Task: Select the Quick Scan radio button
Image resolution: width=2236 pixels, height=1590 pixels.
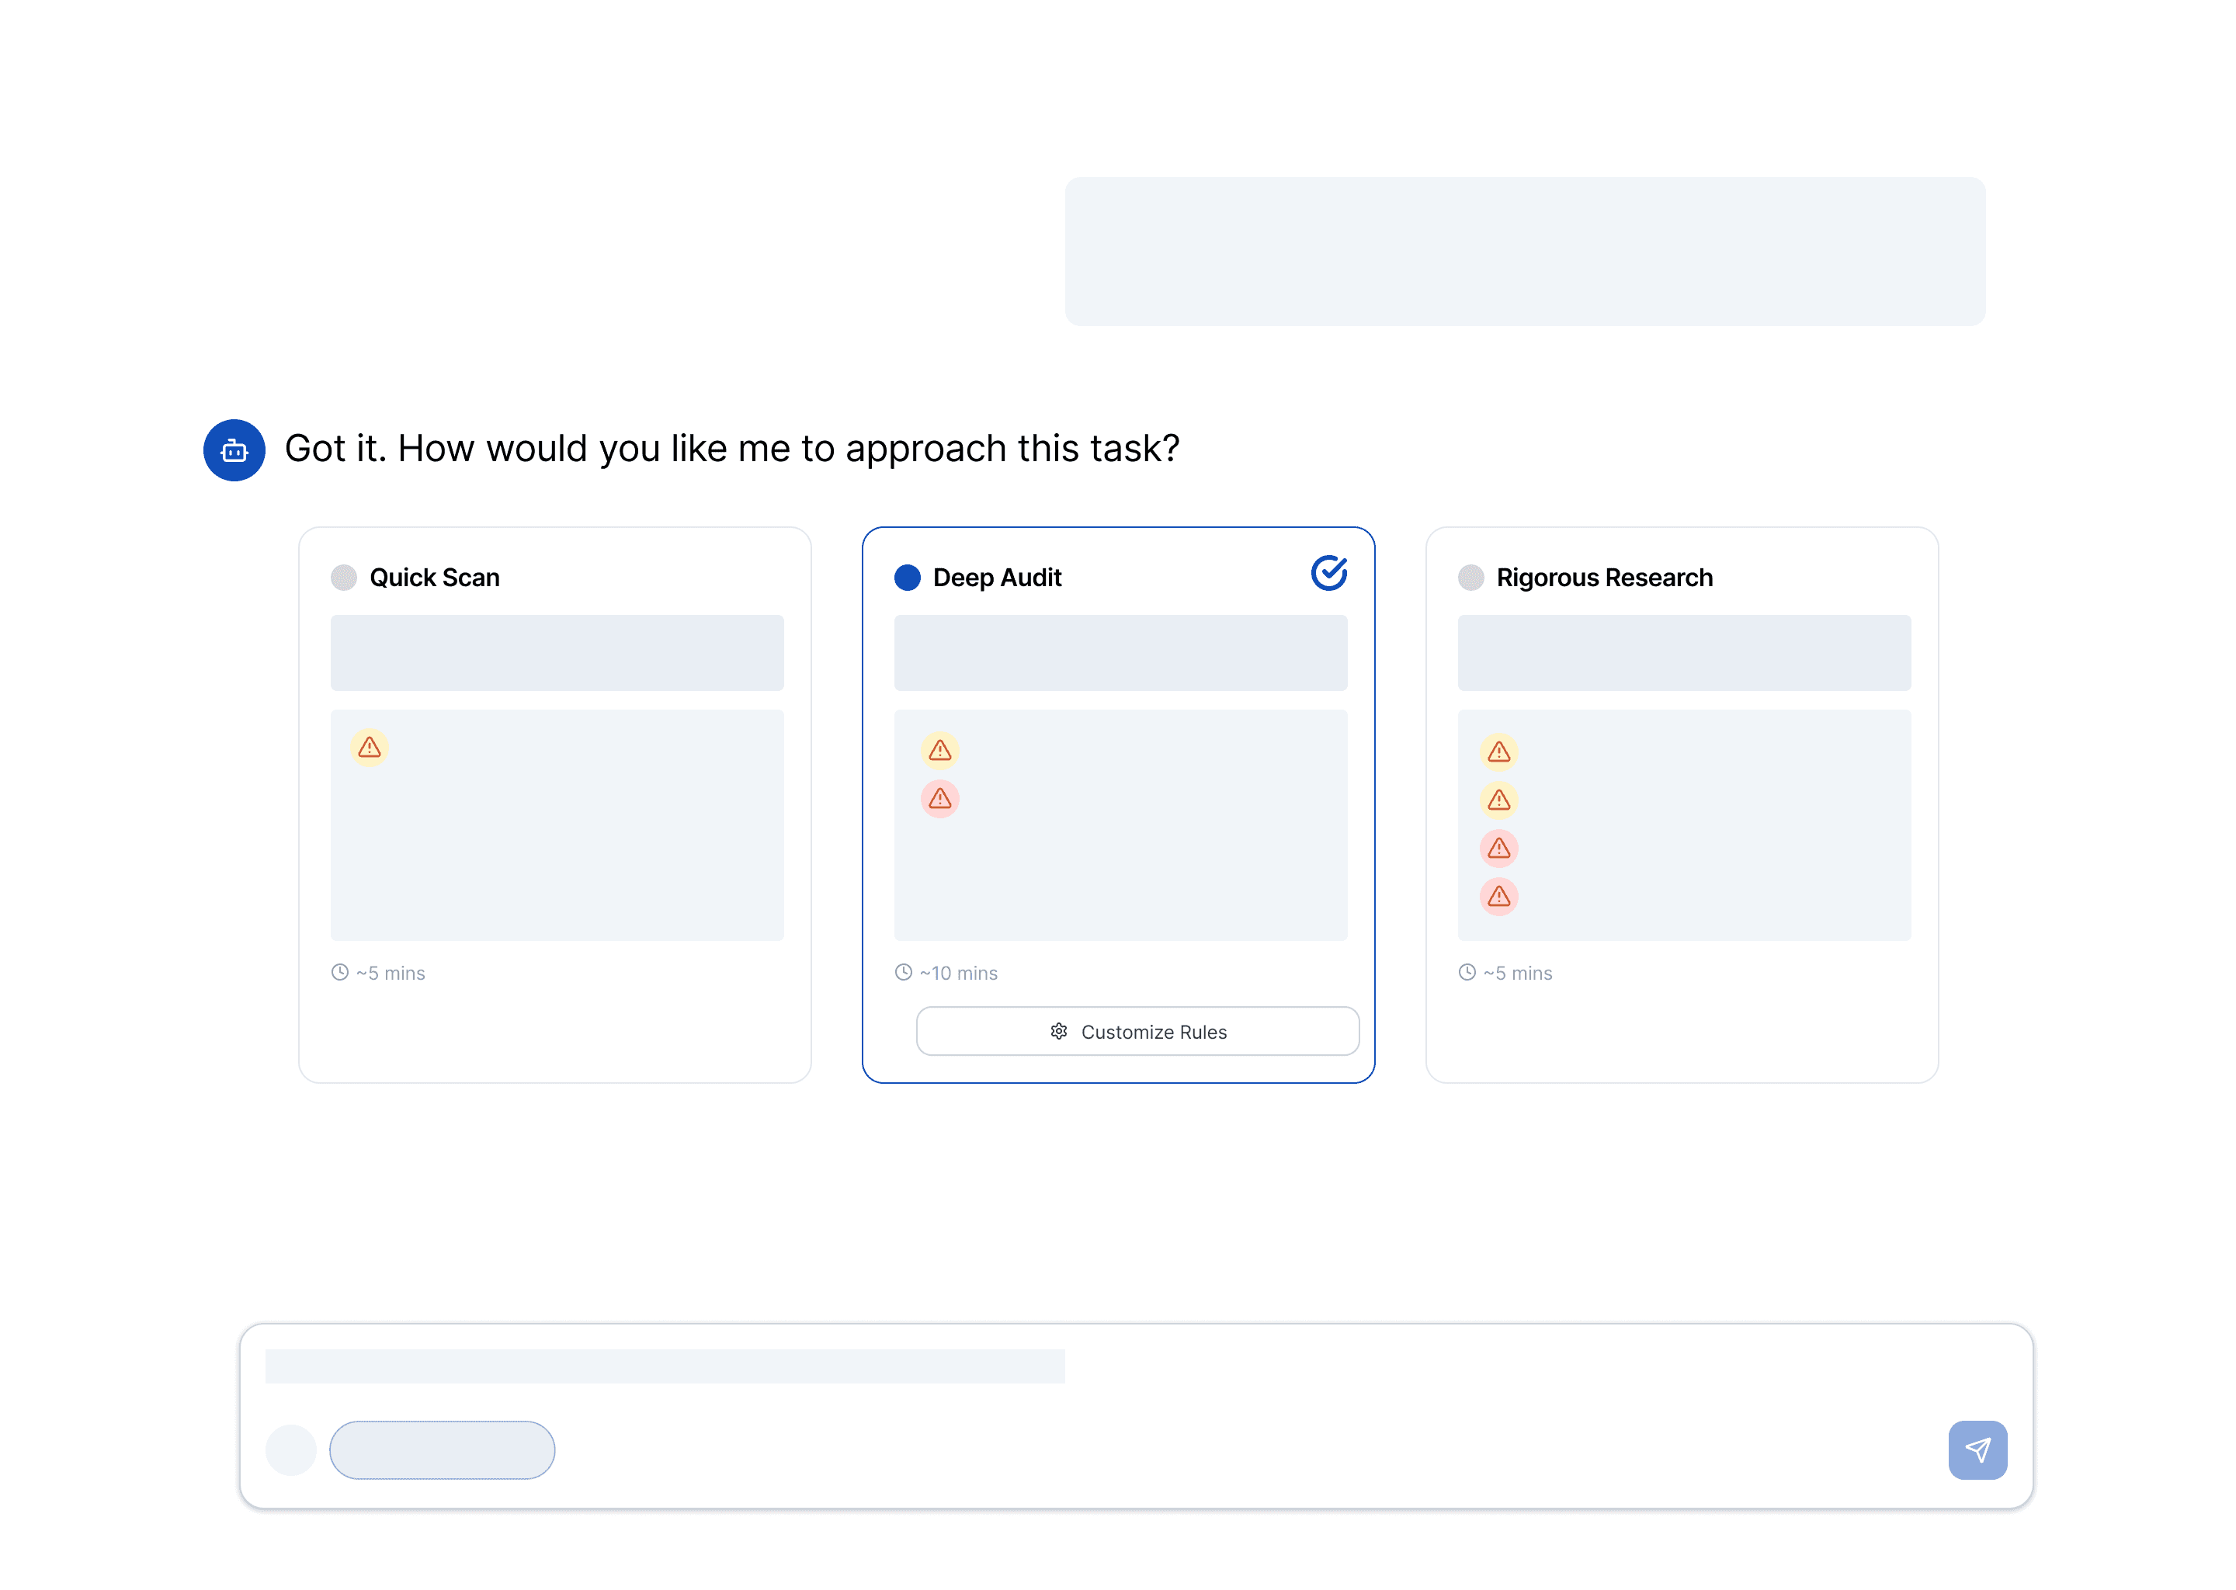Action: click(344, 578)
